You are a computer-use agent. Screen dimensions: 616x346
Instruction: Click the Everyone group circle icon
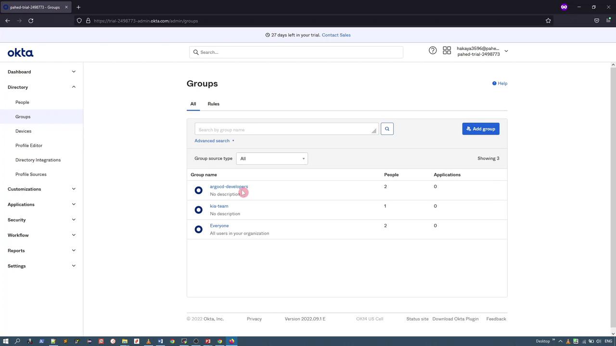(198, 229)
